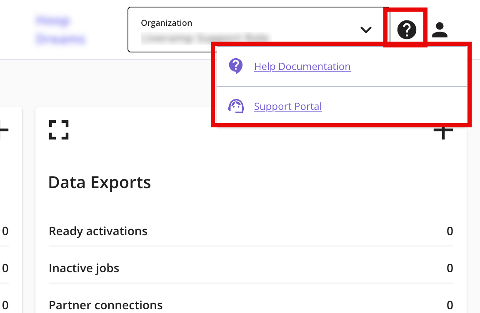Open the Support Portal link
The width and height of the screenshot is (480, 313).
point(288,107)
